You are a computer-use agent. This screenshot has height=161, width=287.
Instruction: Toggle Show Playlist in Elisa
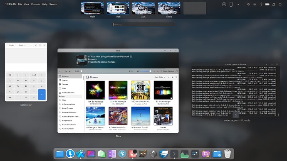(x=167, y=71)
